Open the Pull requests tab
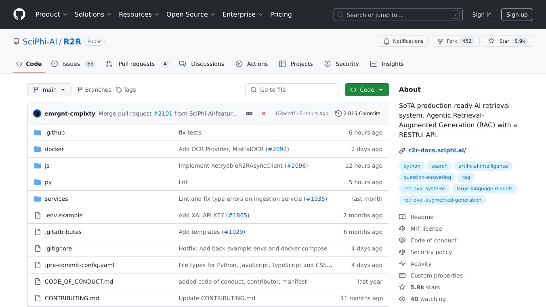The width and height of the screenshot is (546, 307). tap(137, 64)
